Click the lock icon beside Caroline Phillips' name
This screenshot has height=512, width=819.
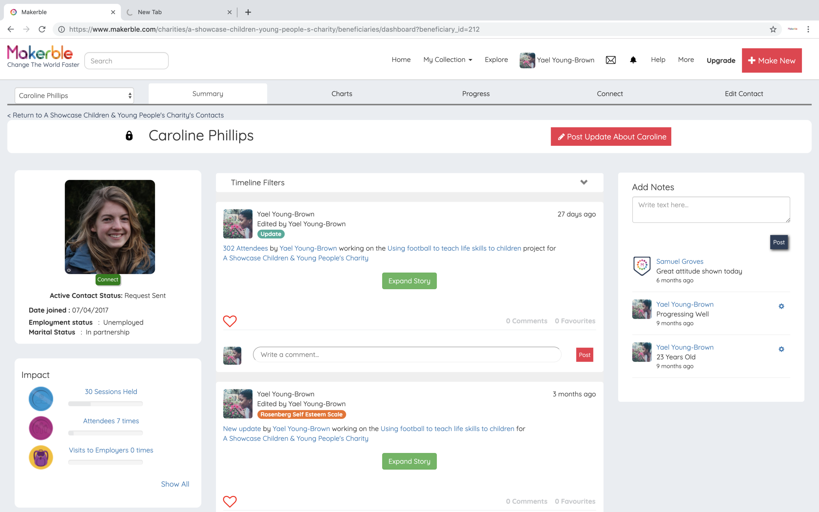129,135
